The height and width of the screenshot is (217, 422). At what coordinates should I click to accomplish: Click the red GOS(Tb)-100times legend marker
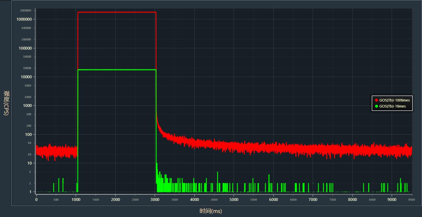pyautogui.click(x=376, y=100)
